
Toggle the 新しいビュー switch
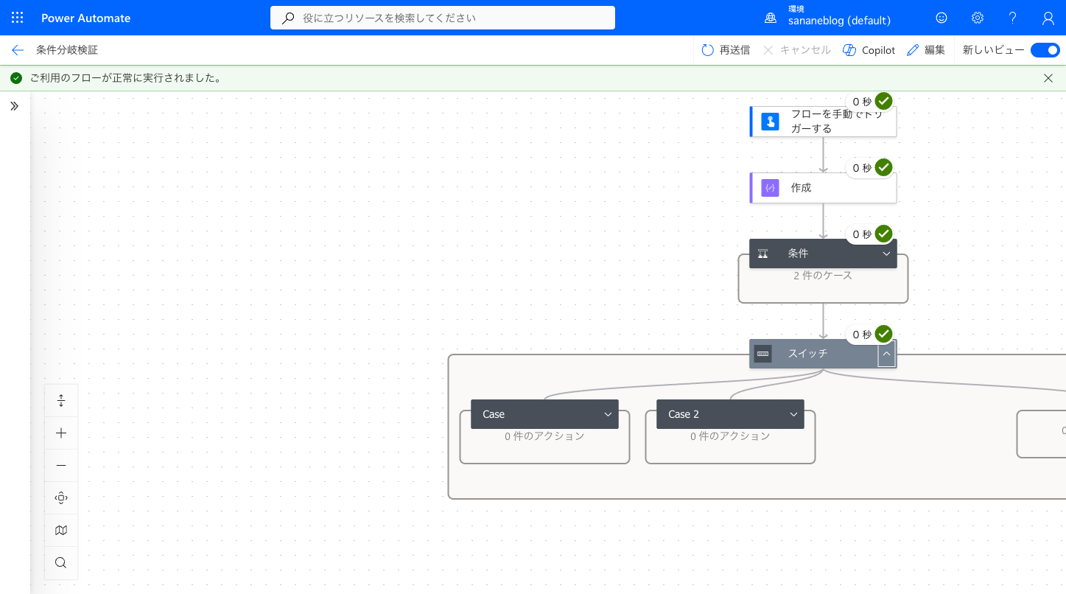1045,50
